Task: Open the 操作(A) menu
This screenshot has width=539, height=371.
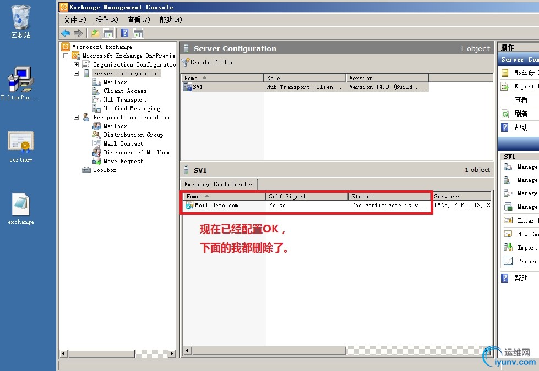Action: [x=107, y=20]
